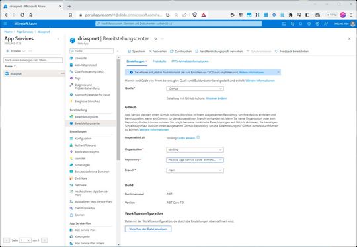Open Sperren settings entry
The width and height of the screenshot is (357, 247).
point(79,215)
